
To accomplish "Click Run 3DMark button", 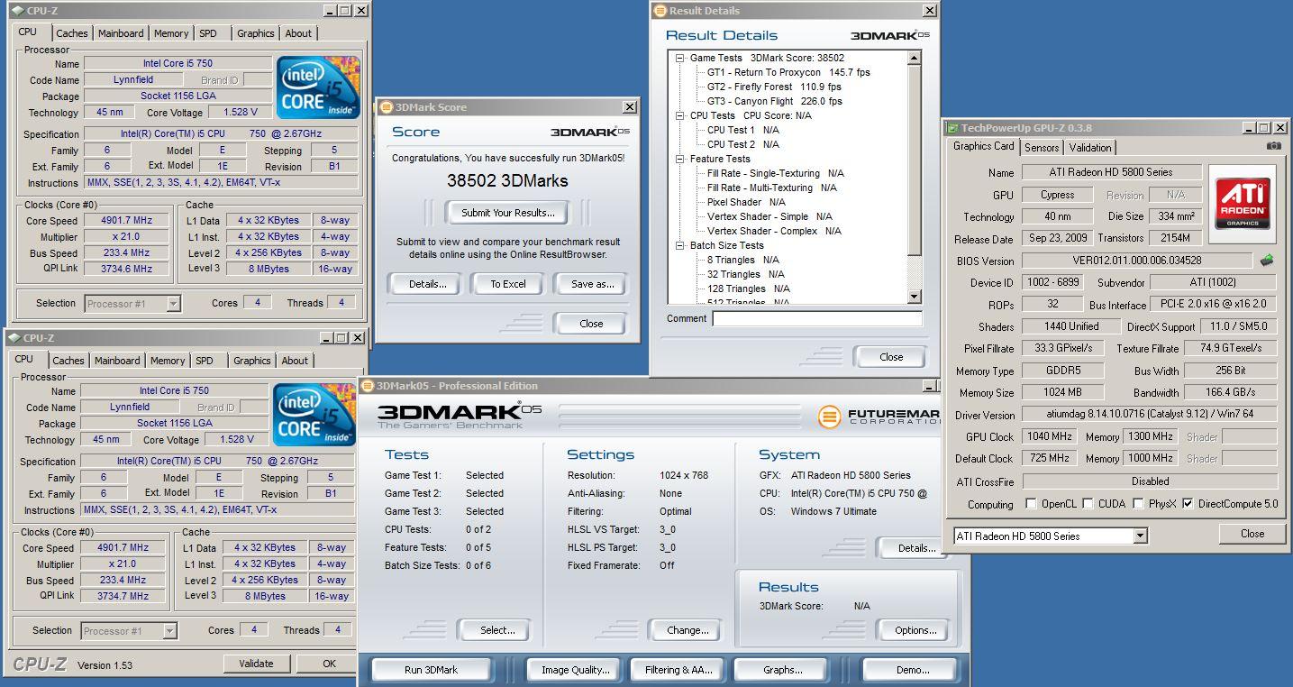I will [431, 670].
